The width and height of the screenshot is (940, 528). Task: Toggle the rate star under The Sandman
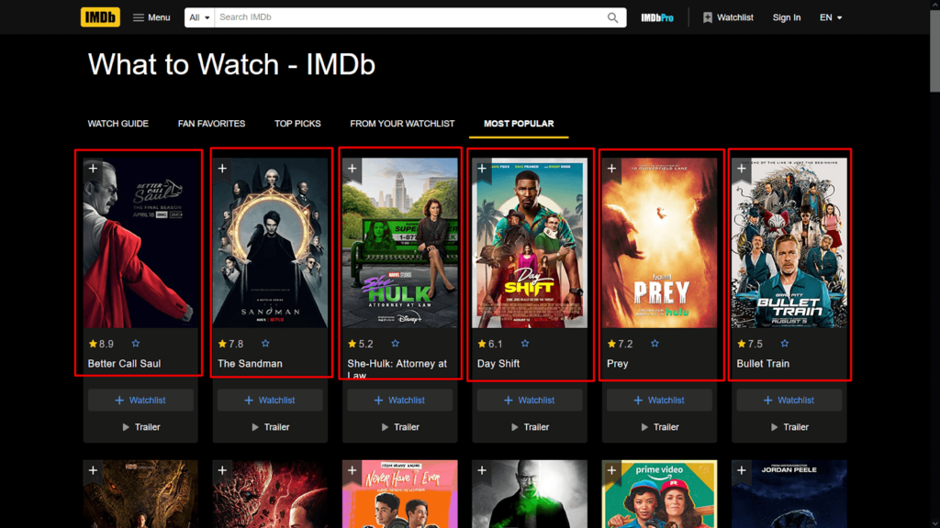pos(264,344)
